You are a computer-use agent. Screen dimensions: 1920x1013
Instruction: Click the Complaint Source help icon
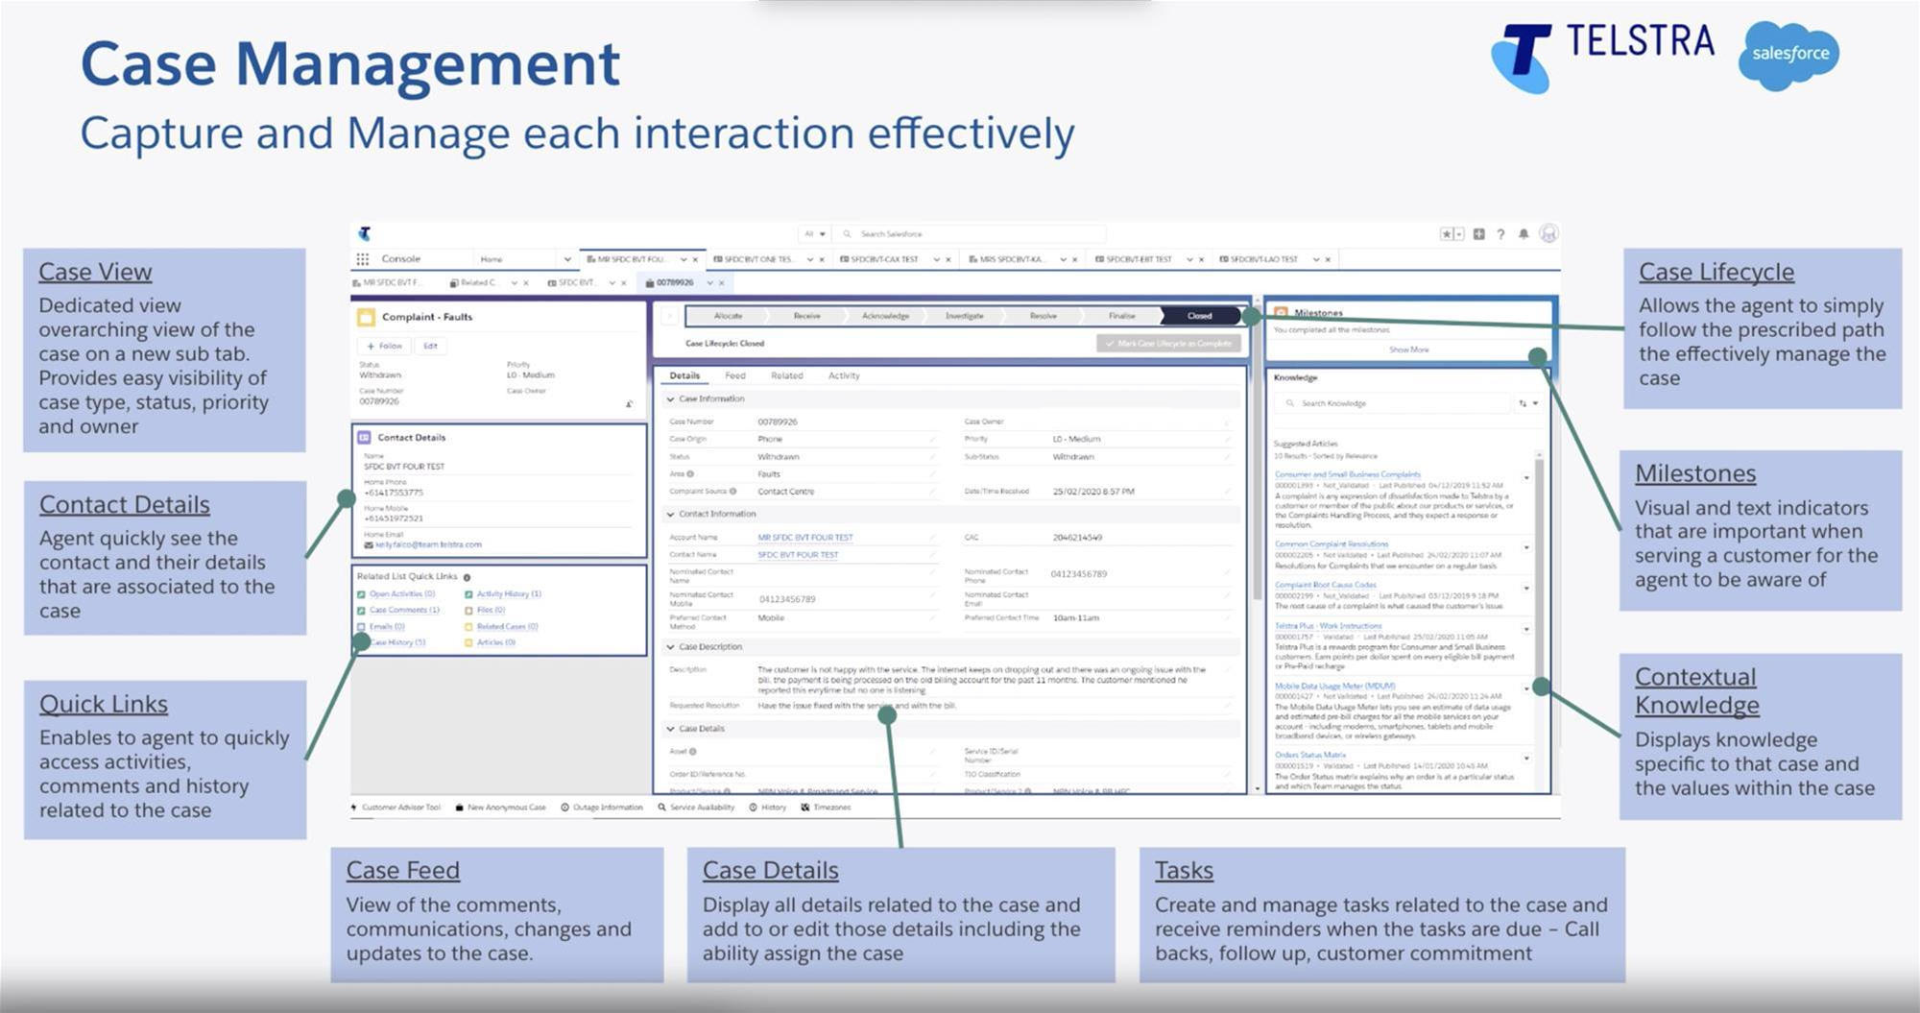[732, 492]
